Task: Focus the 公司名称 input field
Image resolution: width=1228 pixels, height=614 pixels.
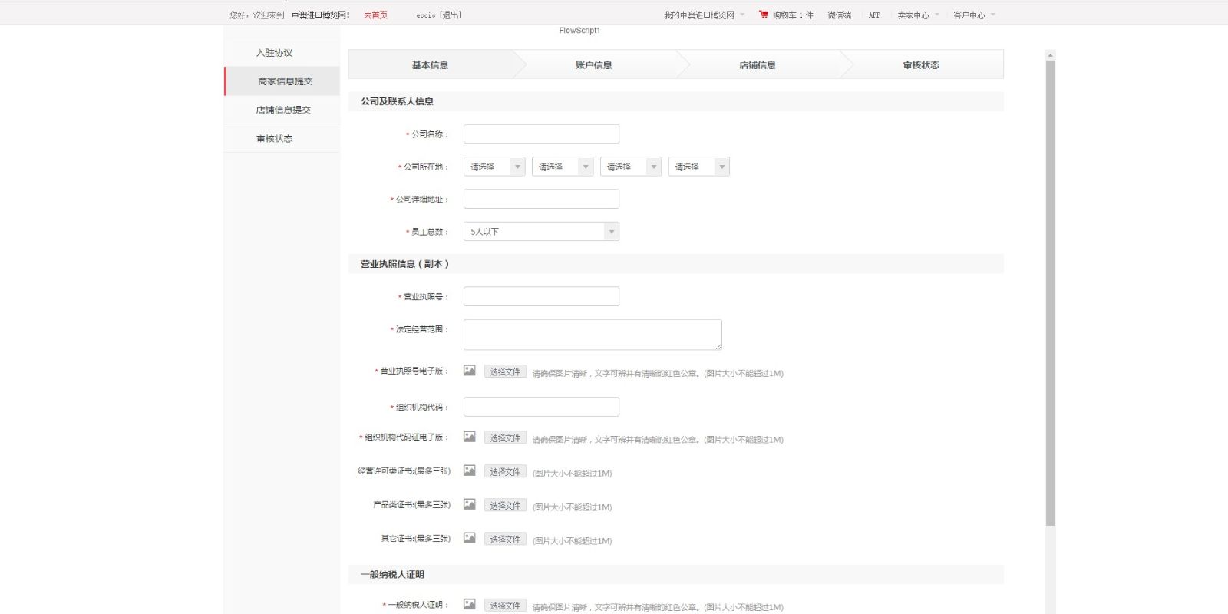Action: click(x=541, y=134)
